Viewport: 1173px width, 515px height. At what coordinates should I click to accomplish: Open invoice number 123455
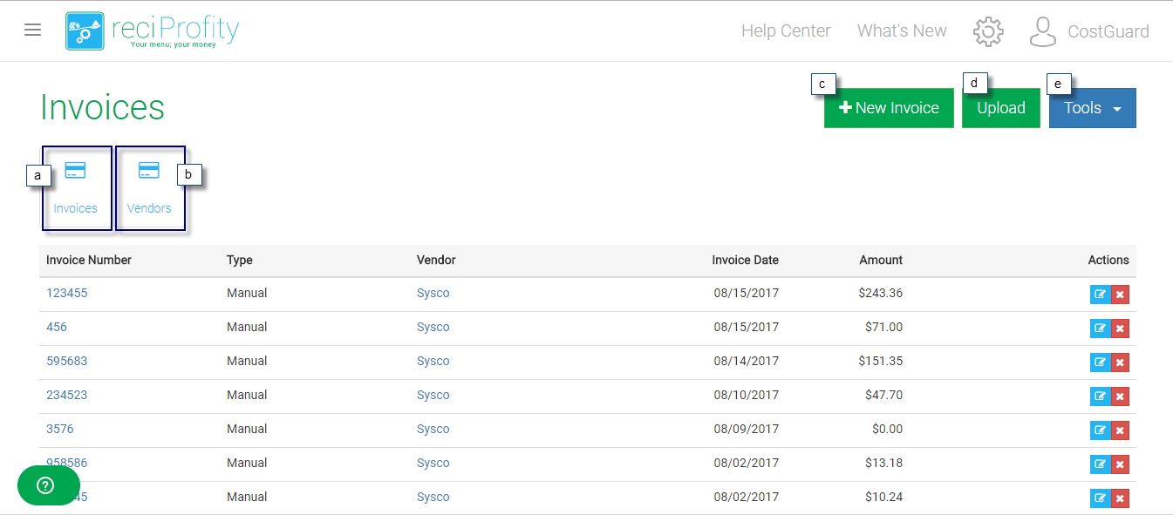tap(67, 294)
